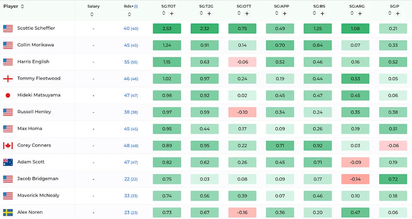Screen dimensions: 412x219
Task: Click the plus icon under SG:ARG
Action: pyautogui.click(x=360, y=14)
